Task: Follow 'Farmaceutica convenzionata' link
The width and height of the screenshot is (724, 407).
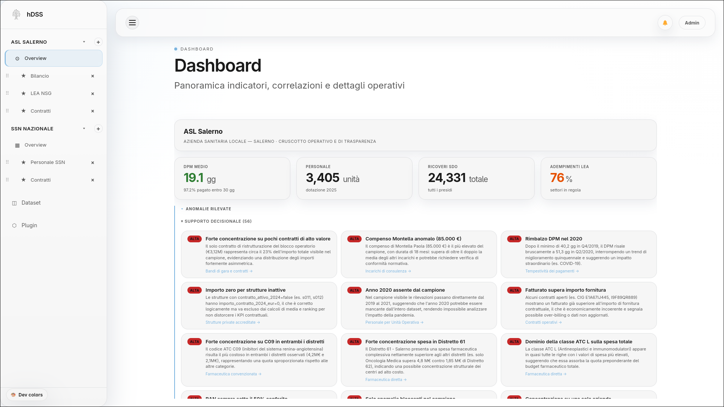Action: tap(233, 374)
